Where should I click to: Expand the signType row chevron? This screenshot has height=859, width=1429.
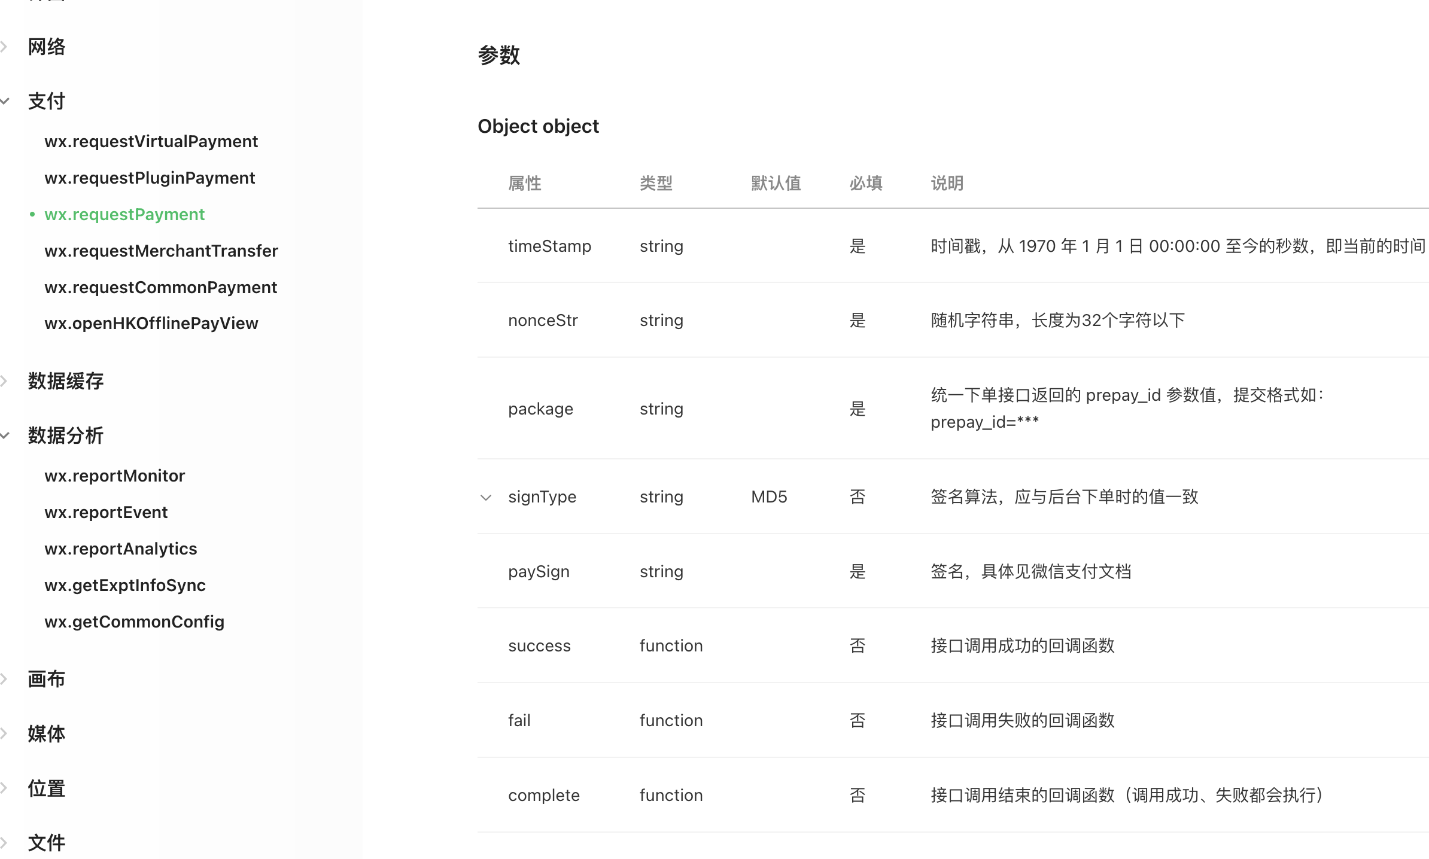(486, 497)
